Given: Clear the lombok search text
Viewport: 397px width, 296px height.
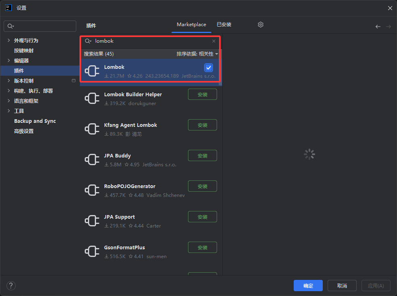Looking at the screenshot, I should click(214, 41).
